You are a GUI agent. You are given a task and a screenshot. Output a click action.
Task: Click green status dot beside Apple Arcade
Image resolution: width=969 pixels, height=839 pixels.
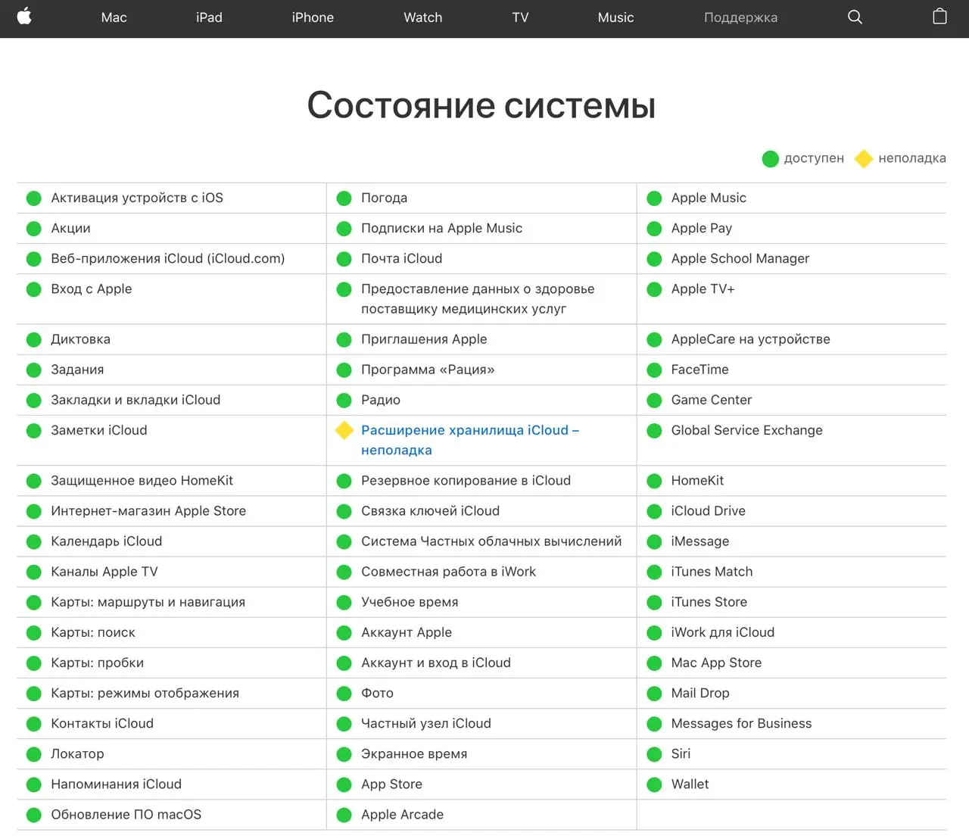click(344, 815)
